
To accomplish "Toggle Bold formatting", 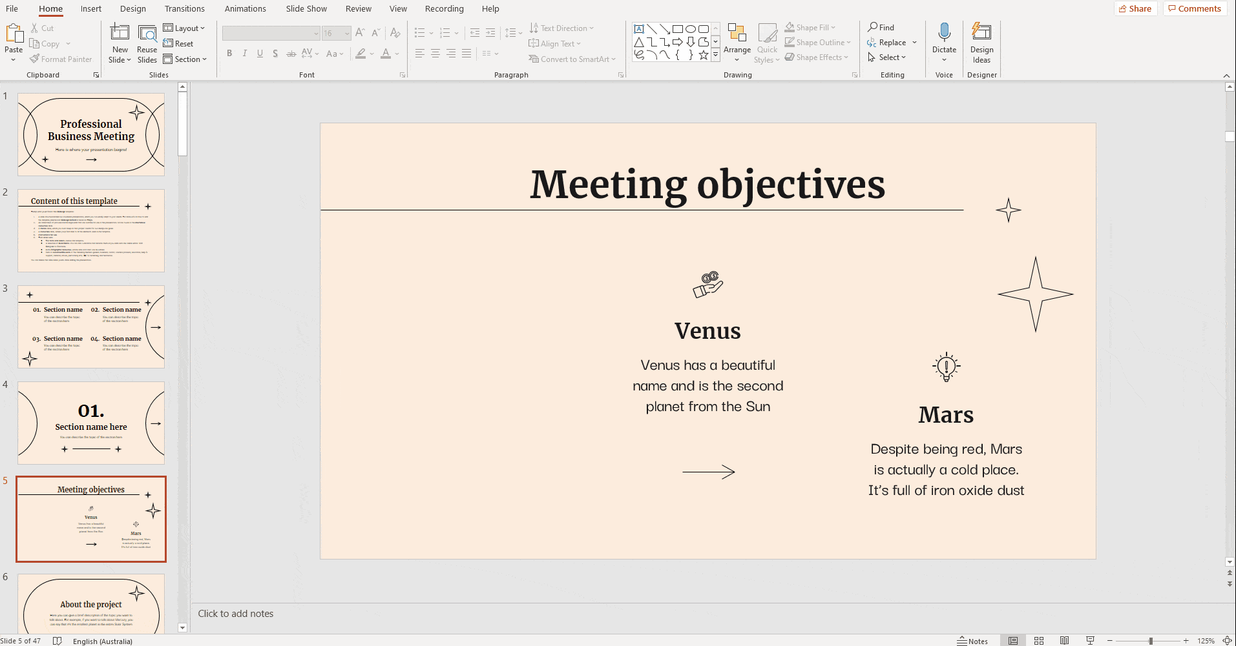I will pyautogui.click(x=229, y=54).
